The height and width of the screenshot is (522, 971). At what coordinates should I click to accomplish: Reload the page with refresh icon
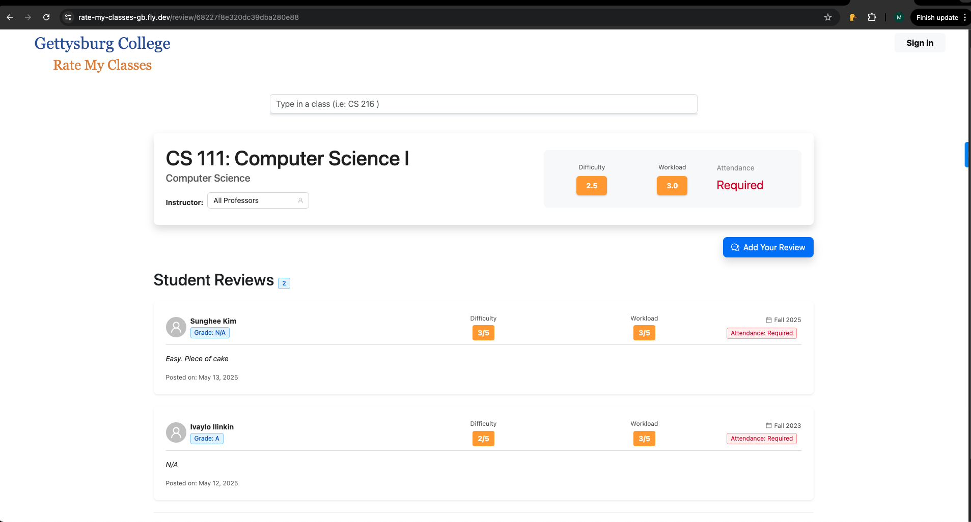click(46, 17)
